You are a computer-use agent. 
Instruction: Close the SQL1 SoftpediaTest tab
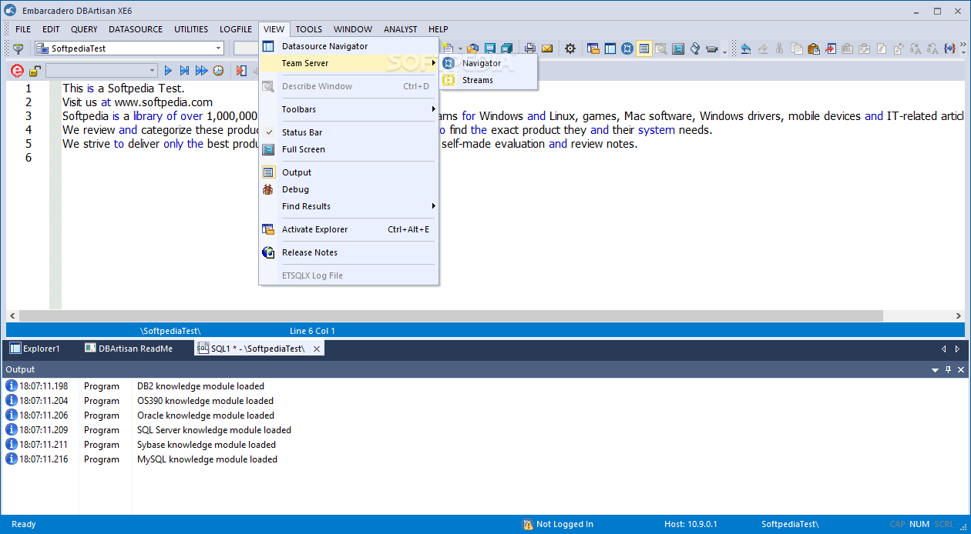317,349
